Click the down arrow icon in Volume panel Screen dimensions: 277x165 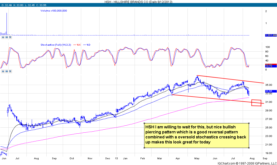tap(10, 37)
